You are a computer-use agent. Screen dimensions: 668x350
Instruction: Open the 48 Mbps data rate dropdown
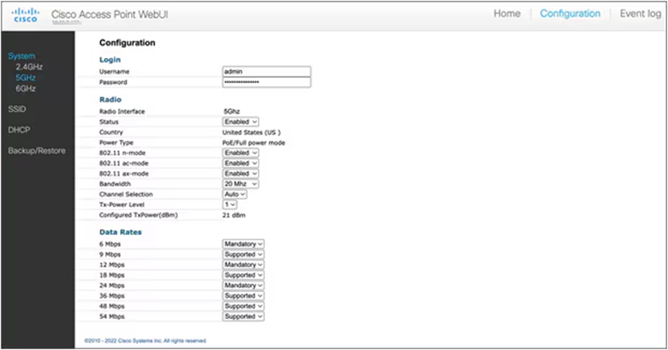pyautogui.click(x=243, y=306)
